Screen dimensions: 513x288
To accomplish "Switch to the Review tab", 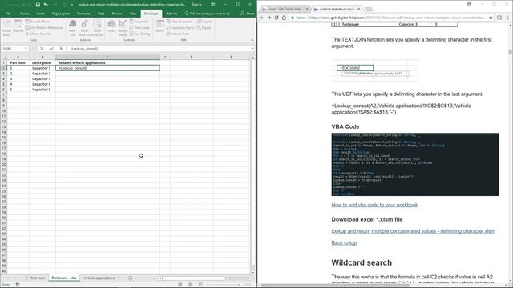I will [x=117, y=14].
